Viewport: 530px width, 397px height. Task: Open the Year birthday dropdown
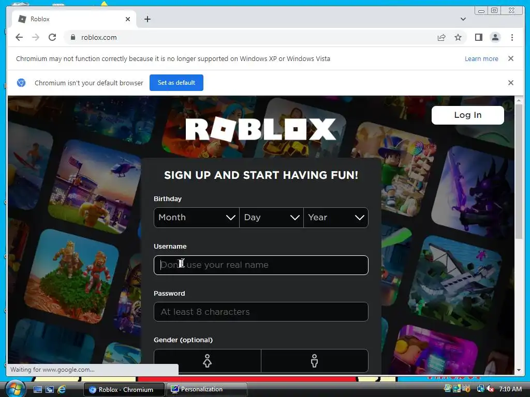point(335,218)
